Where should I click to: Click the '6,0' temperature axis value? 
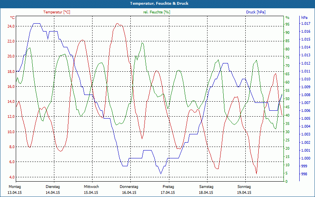coord(12,162)
